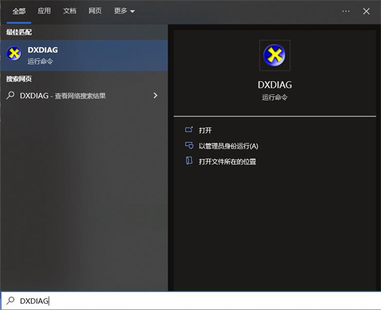Expand the 更多 dropdown
381x310 pixels.
pyautogui.click(x=125, y=11)
